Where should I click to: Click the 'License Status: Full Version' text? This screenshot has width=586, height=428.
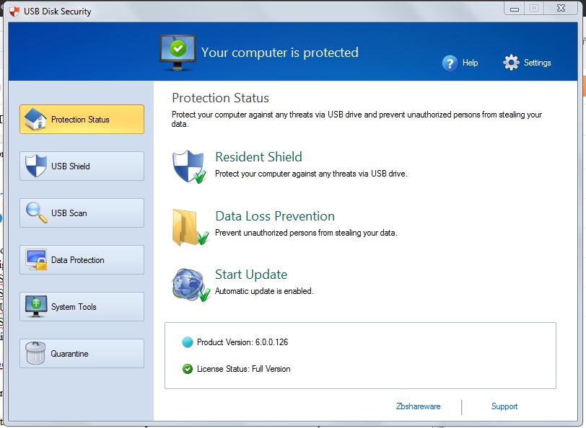(244, 369)
